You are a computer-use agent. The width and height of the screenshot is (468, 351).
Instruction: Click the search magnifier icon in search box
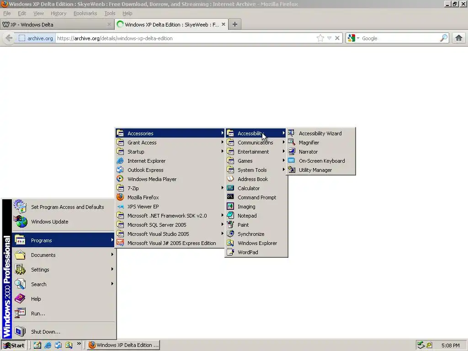(443, 38)
